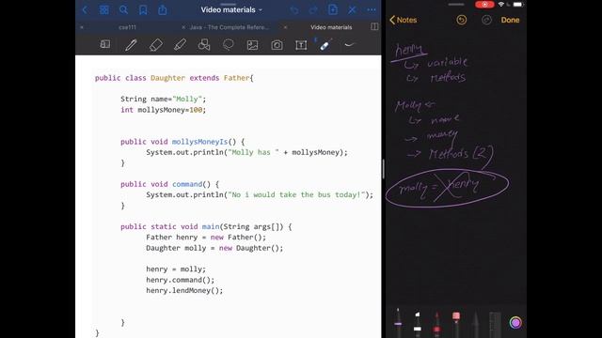Image resolution: width=602 pixels, height=338 pixels.
Task: Tap Done in the Notes app
Action: 510,20
